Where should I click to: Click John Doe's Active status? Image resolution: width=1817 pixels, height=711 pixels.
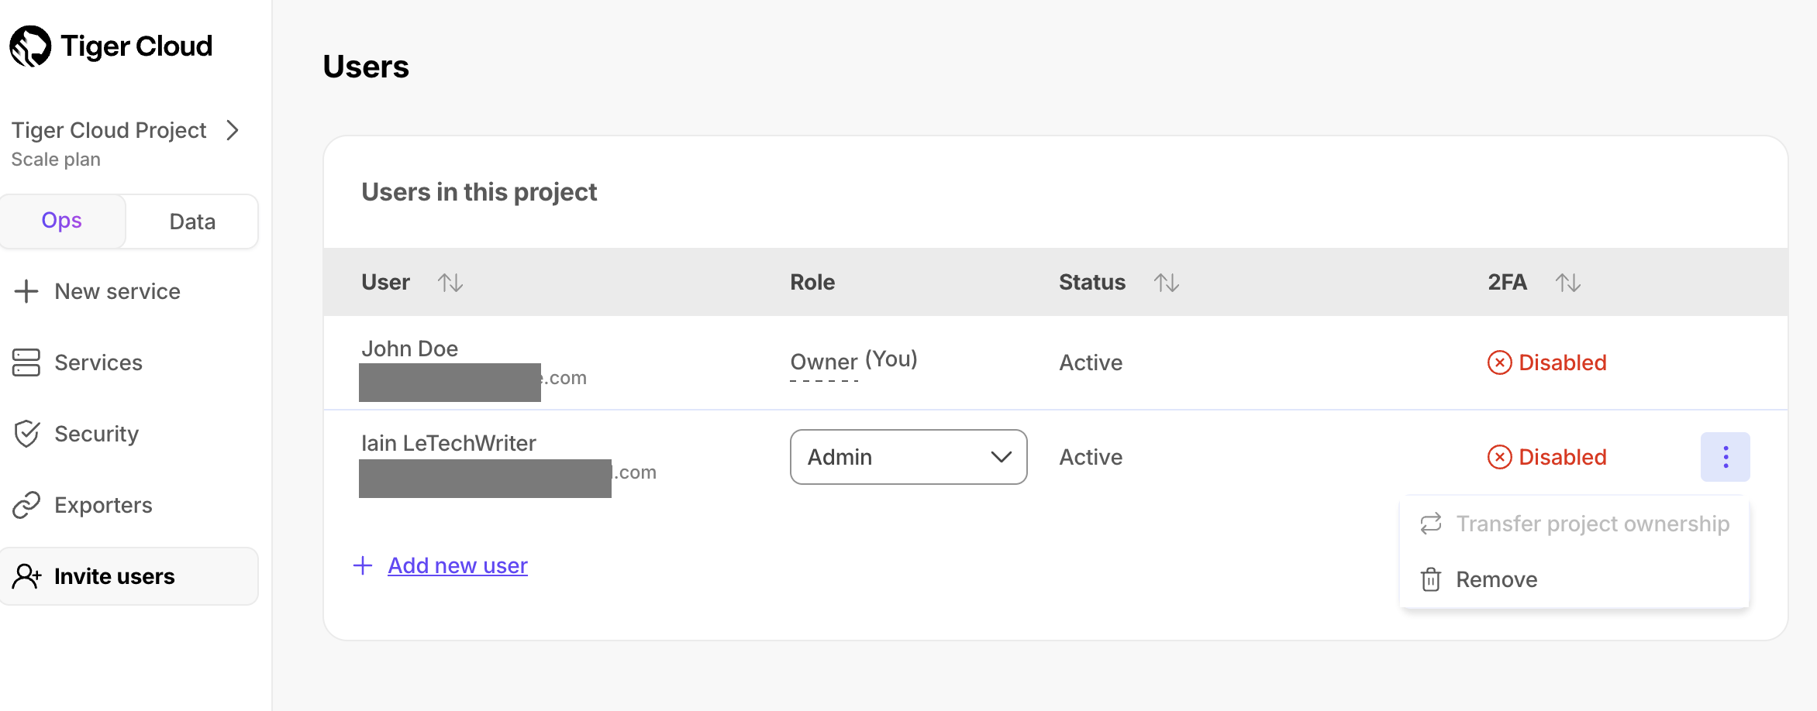(1091, 362)
